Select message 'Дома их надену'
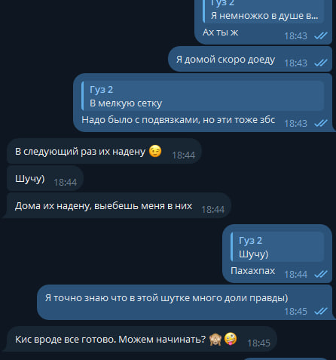Image resolution: width=336 pixels, height=360 pixels. click(x=118, y=205)
